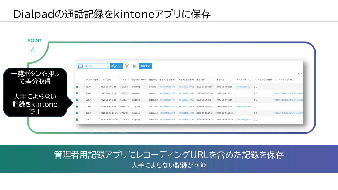338x190 pixels.
Task: Click the 通話終了 column header
Action: click(220, 80)
